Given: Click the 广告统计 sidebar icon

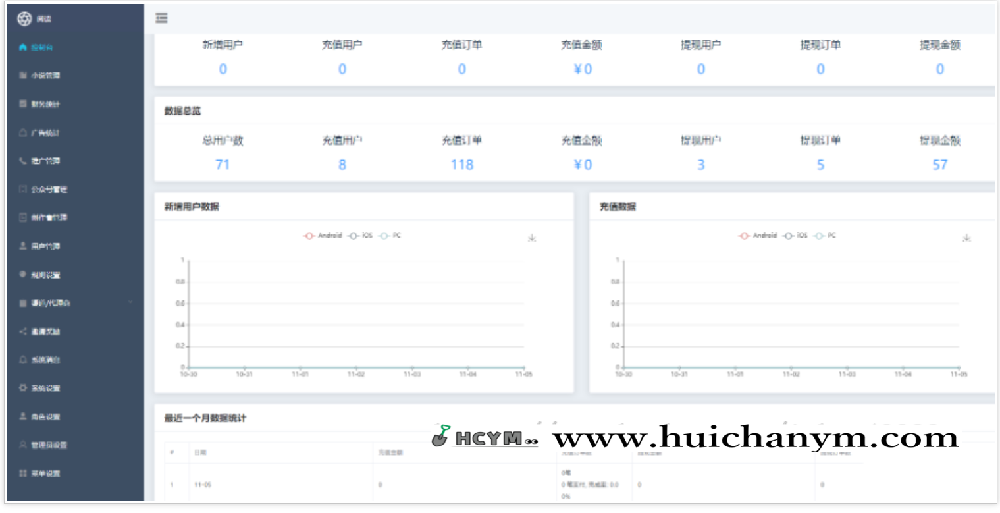Looking at the screenshot, I should coord(22,132).
